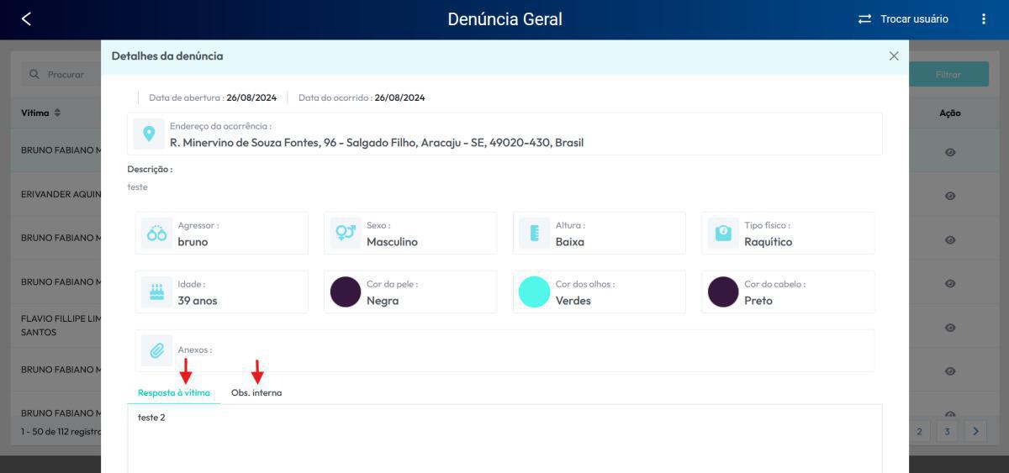The width and height of the screenshot is (1009, 473).
Task: Click the Denúncia Geral page title
Action: point(504,18)
